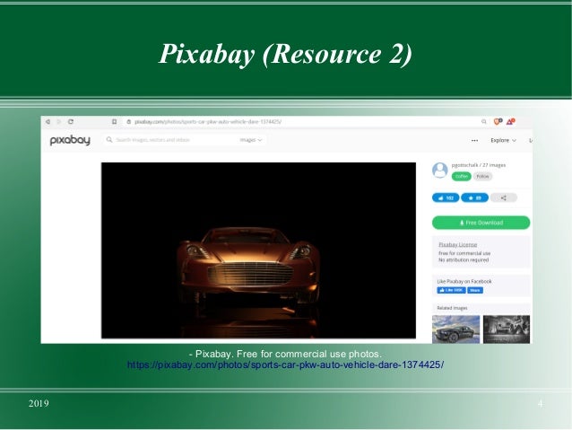Click the browser forward arrow
The height and width of the screenshot is (430, 572).
click(59, 122)
